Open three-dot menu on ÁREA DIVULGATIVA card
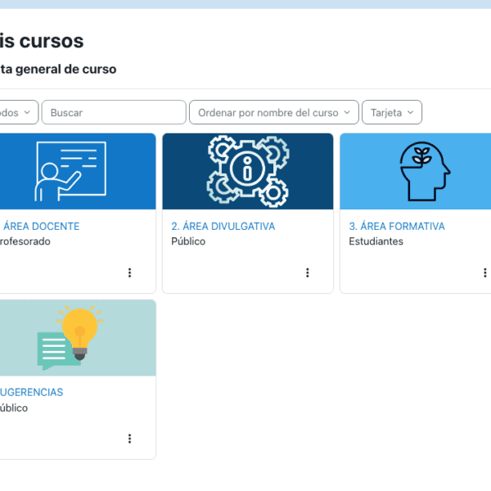 pyautogui.click(x=307, y=273)
